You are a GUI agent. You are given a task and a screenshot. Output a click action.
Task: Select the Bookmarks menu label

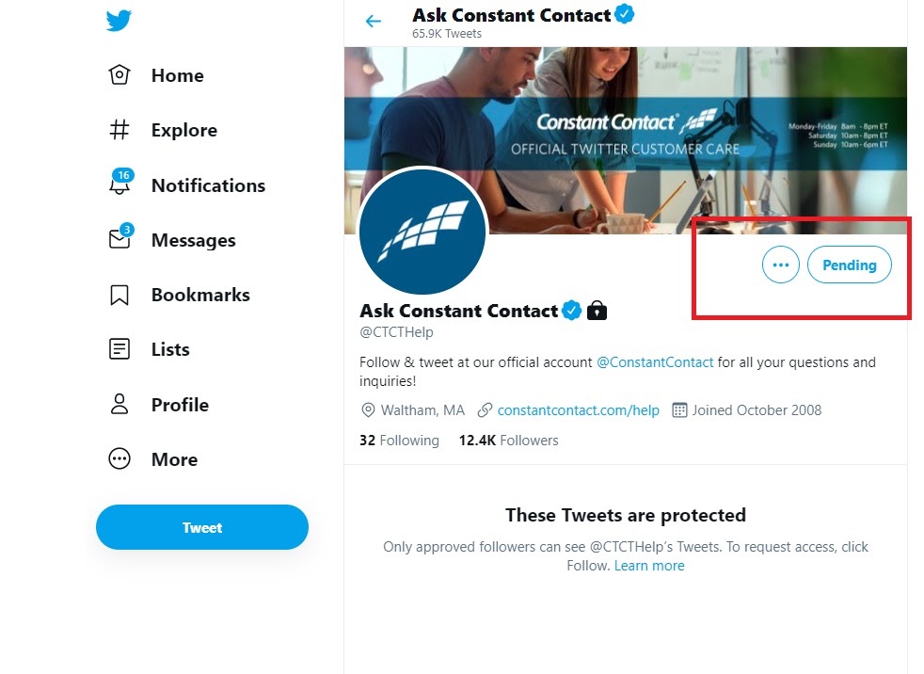pyautogui.click(x=200, y=295)
